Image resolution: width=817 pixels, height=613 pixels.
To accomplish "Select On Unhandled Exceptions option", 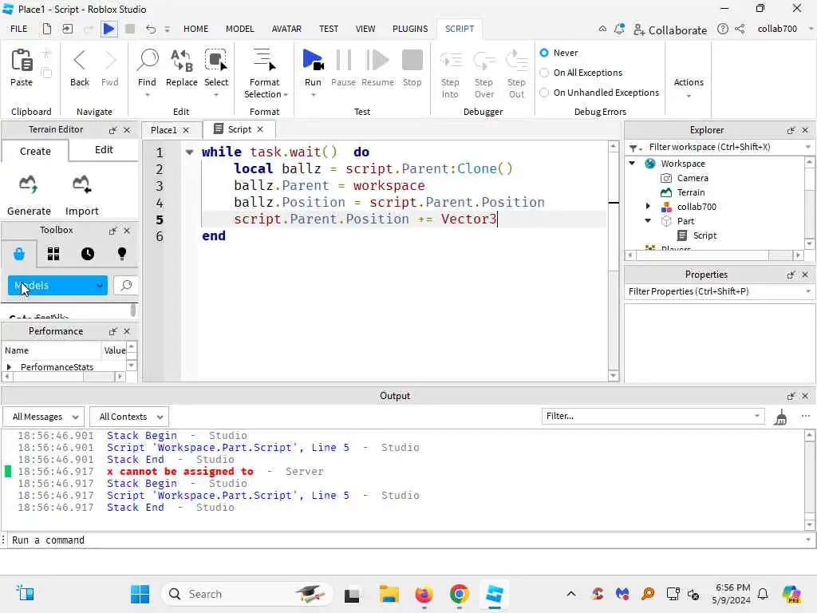I will (544, 93).
